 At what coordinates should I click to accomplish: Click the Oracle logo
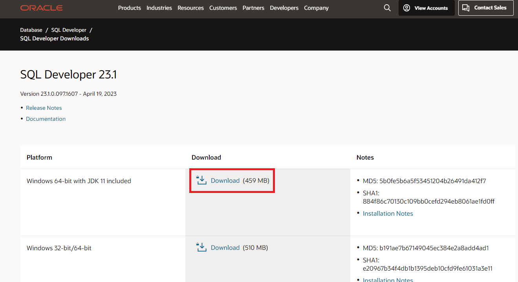(x=41, y=7)
